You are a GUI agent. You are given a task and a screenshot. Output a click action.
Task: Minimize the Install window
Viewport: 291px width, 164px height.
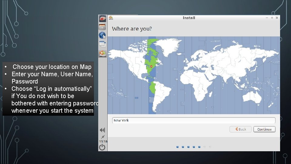coord(267,18)
